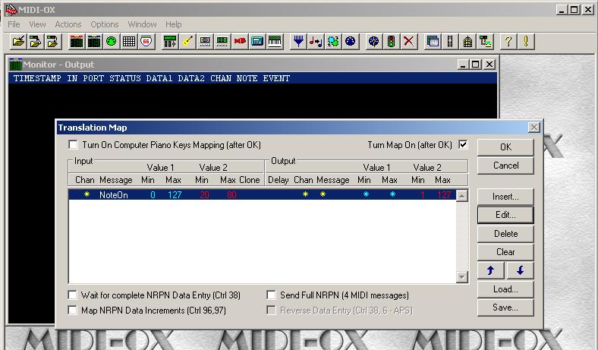This screenshot has width=598, height=350.
Task: Check Wait for complete NRPN Data Entry
Action: tap(72, 295)
